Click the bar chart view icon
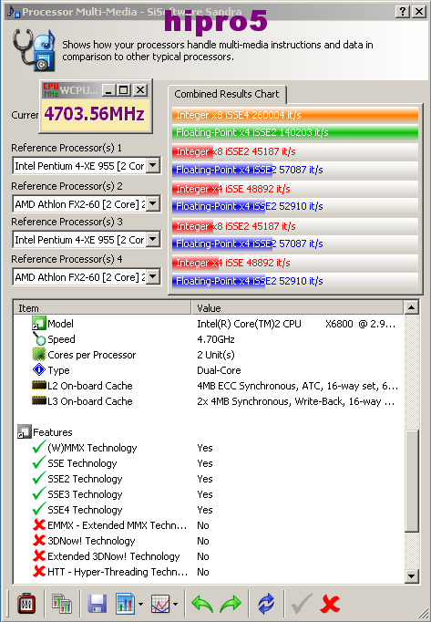This screenshot has height=622, width=431. coord(125,604)
